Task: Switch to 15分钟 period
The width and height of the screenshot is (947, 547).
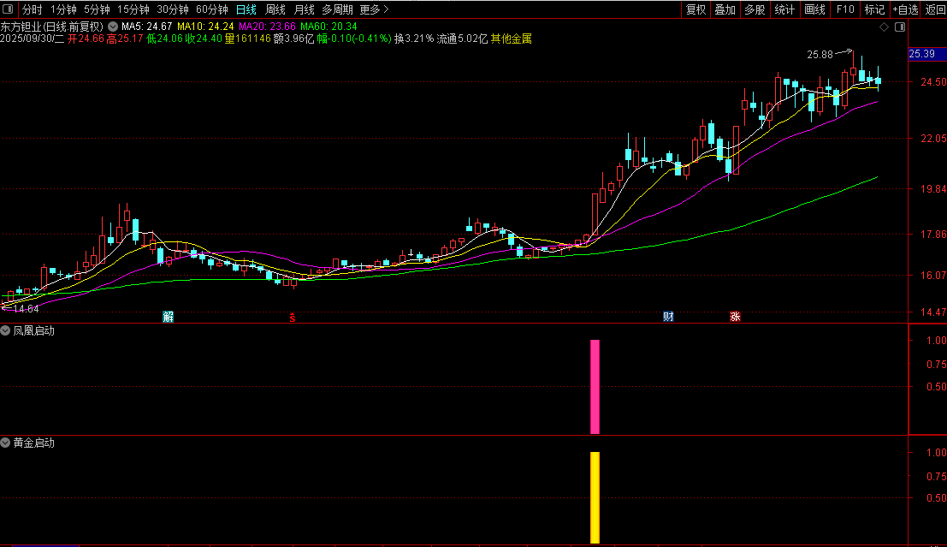Action: tap(133, 9)
